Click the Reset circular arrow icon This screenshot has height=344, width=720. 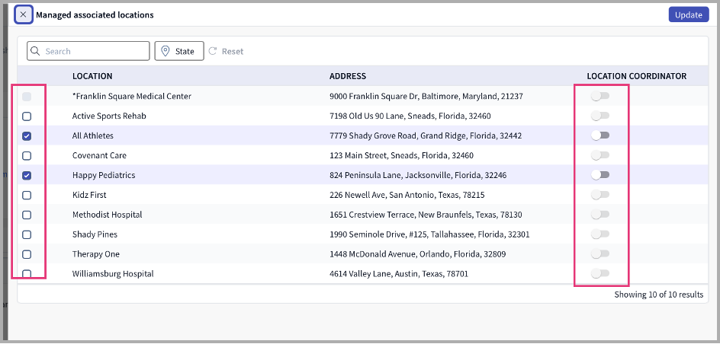[x=213, y=51]
